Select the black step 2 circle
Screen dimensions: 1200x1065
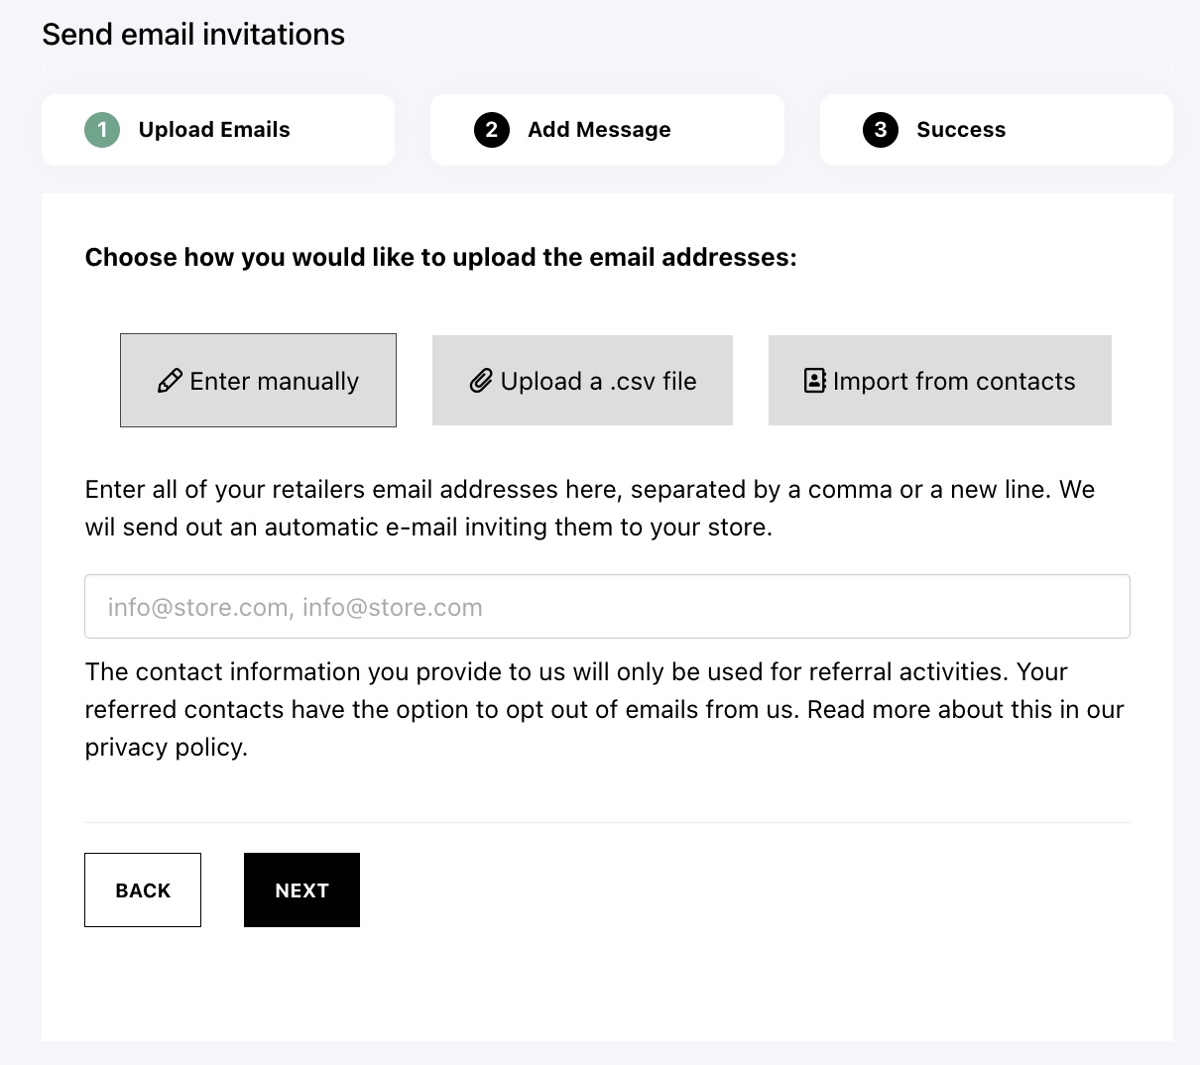492,130
